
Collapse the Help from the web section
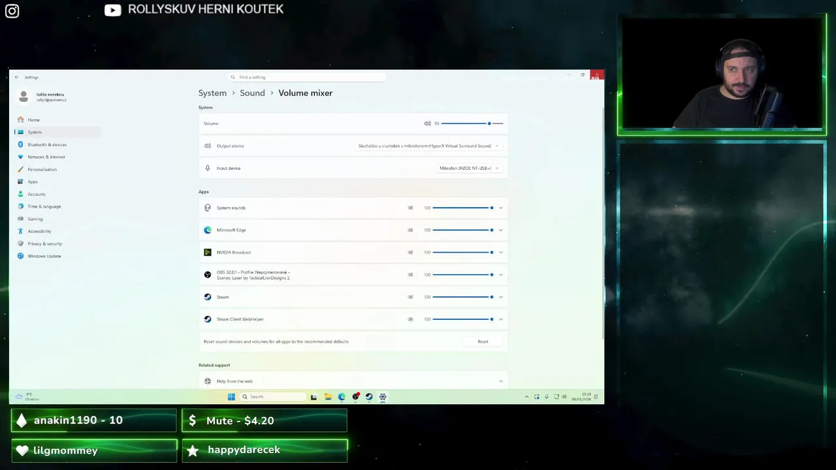(x=501, y=381)
